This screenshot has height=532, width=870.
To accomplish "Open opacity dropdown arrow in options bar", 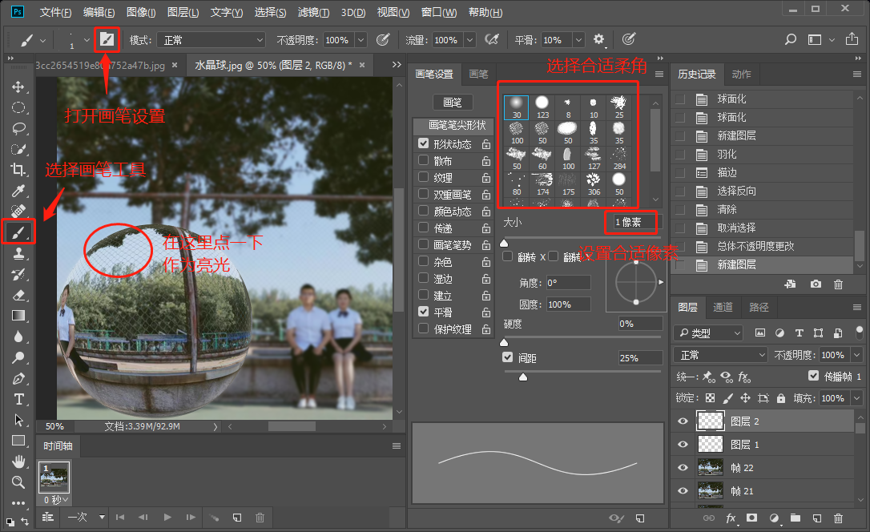I will pos(360,40).
